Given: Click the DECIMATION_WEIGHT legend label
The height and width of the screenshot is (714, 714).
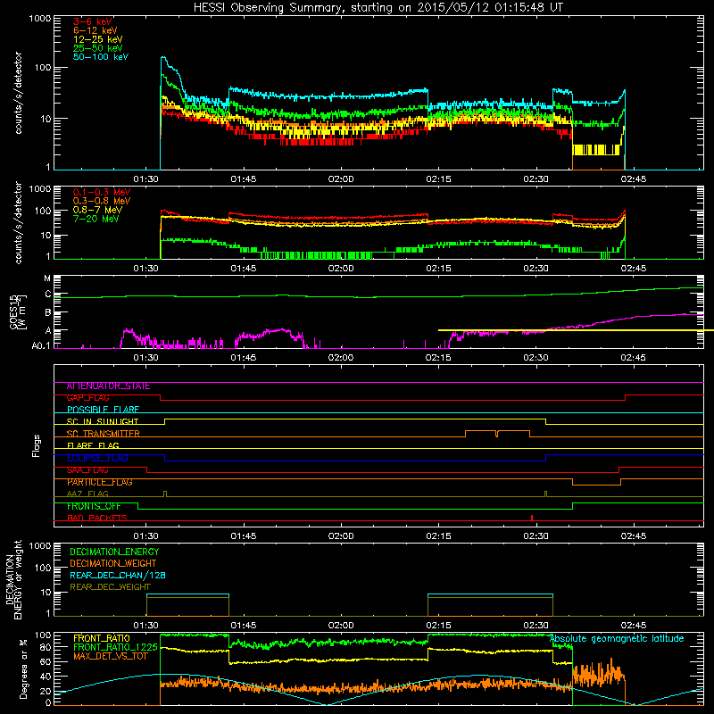Looking at the screenshot, I should tap(113, 564).
